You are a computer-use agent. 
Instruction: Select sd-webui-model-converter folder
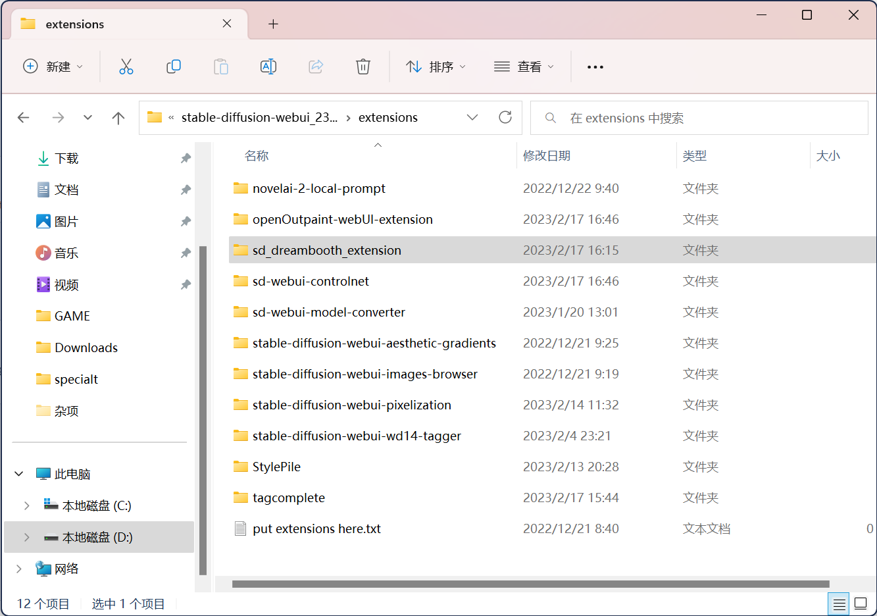tap(329, 312)
